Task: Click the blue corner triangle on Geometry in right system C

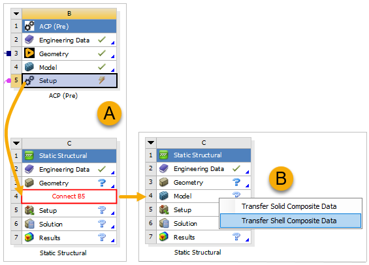Action: click(x=247, y=185)
